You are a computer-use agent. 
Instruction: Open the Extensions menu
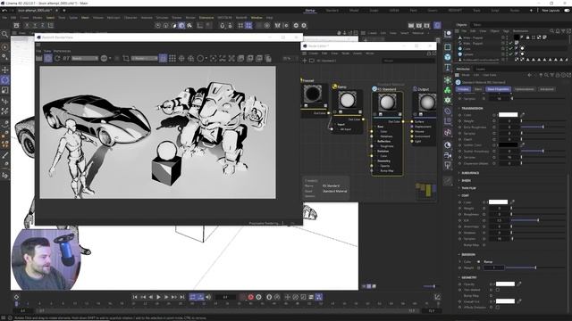pyautogui.click(x=206, y=18)
